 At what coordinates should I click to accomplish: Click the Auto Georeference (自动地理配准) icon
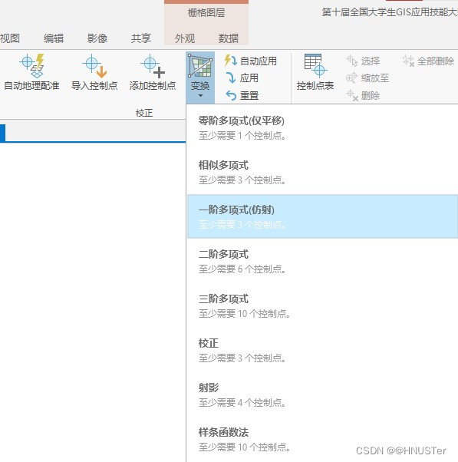tap(32, 66)
